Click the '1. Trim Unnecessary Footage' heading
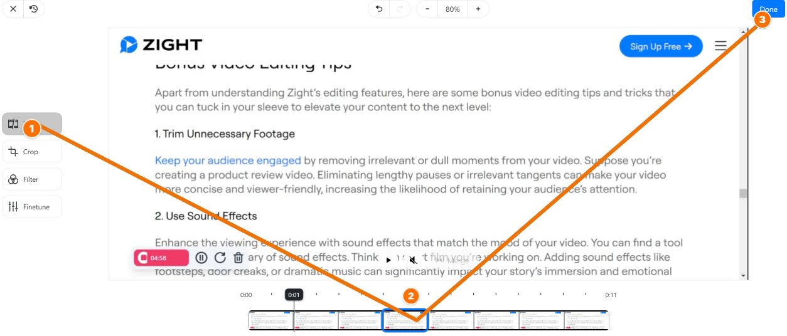 225,134
